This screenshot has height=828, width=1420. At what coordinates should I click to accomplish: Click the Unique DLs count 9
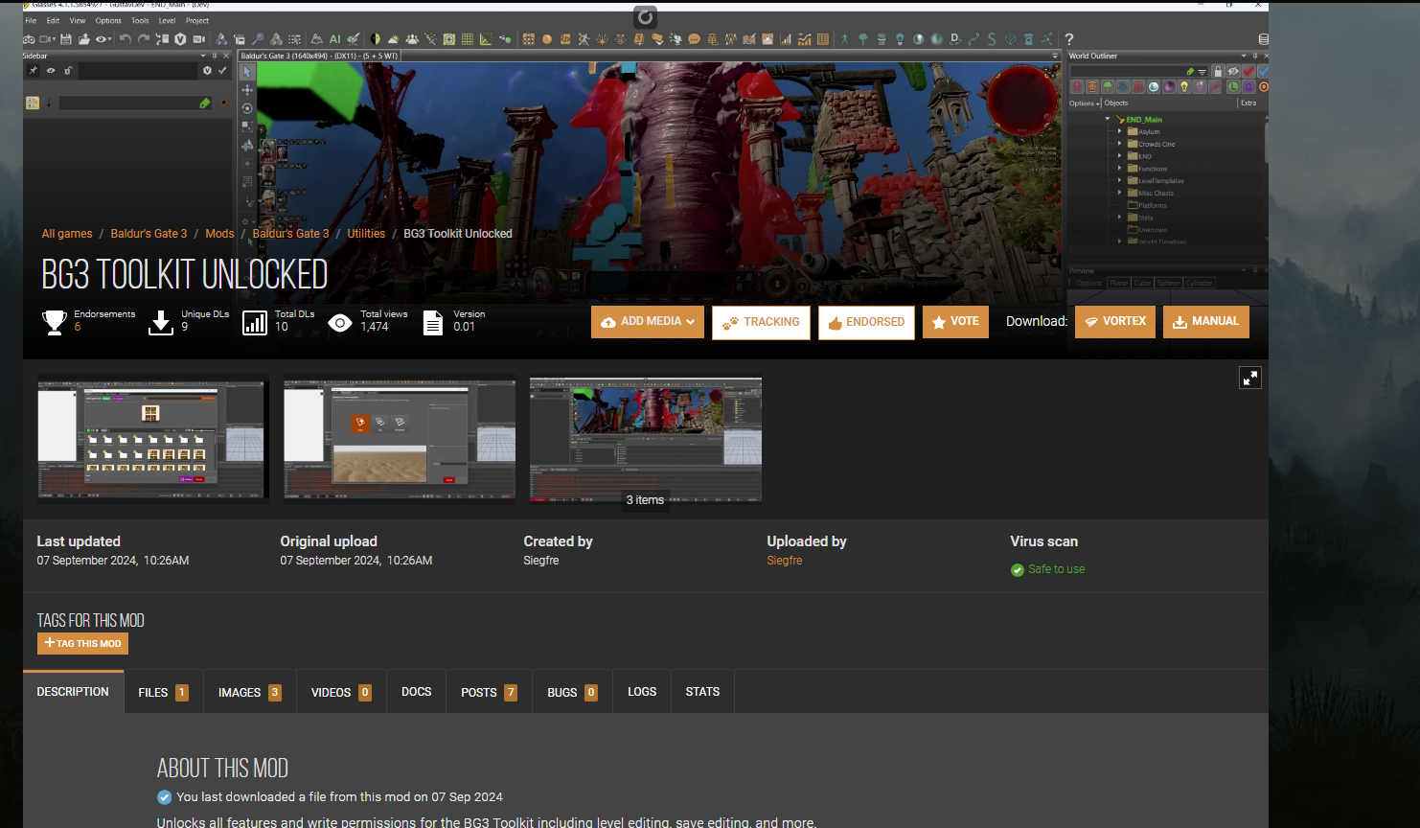[x=185, y=327]
